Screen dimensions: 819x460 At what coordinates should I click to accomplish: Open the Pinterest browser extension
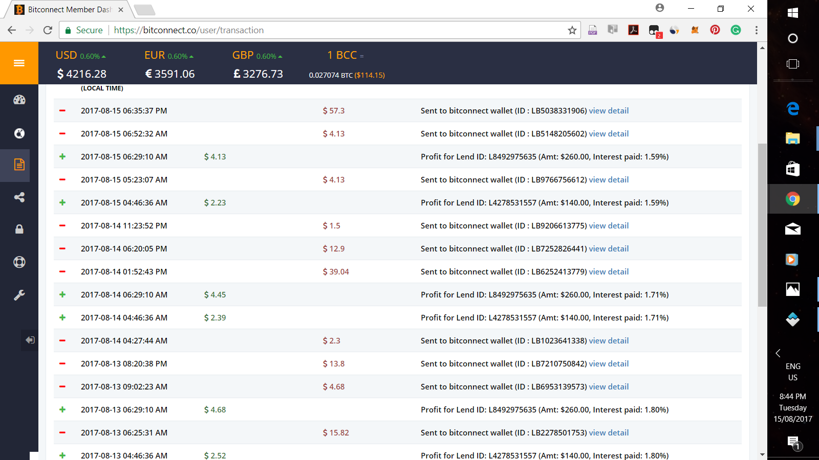[x=715, y=30]
